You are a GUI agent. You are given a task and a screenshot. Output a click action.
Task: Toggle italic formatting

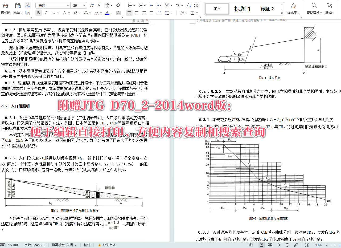tap(46, 13)
